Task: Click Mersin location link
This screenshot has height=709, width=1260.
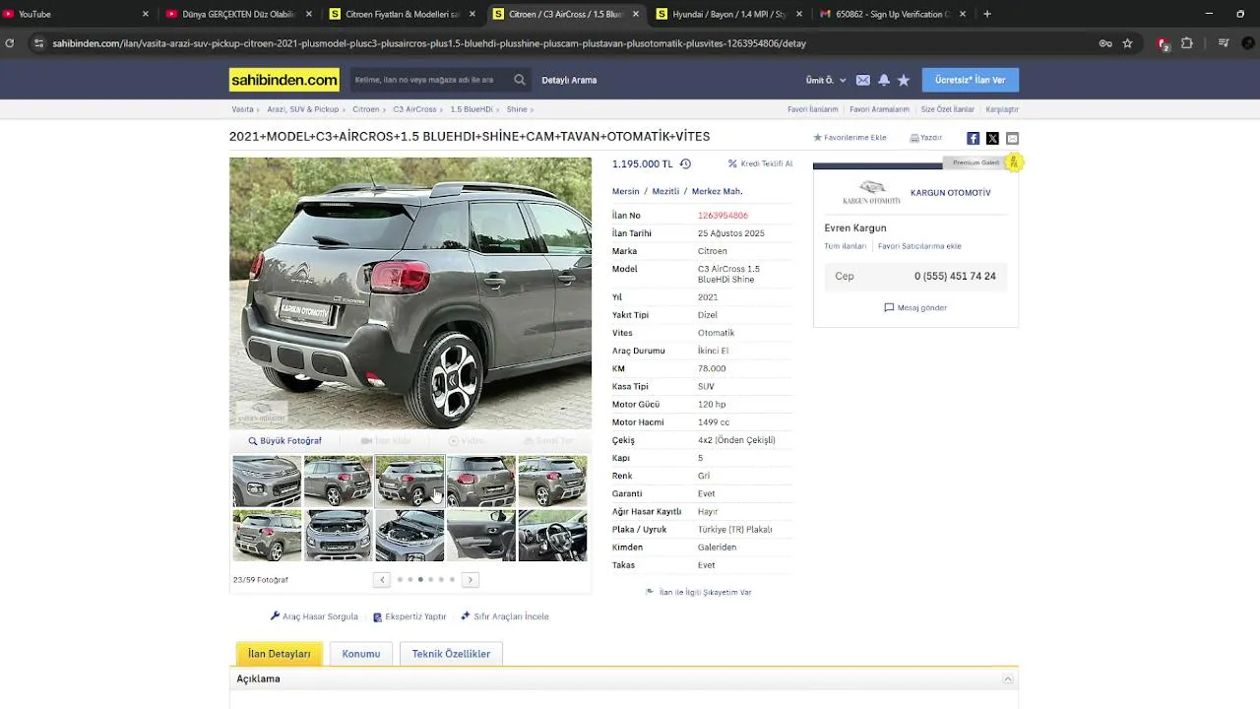Action: coord(626,192)
